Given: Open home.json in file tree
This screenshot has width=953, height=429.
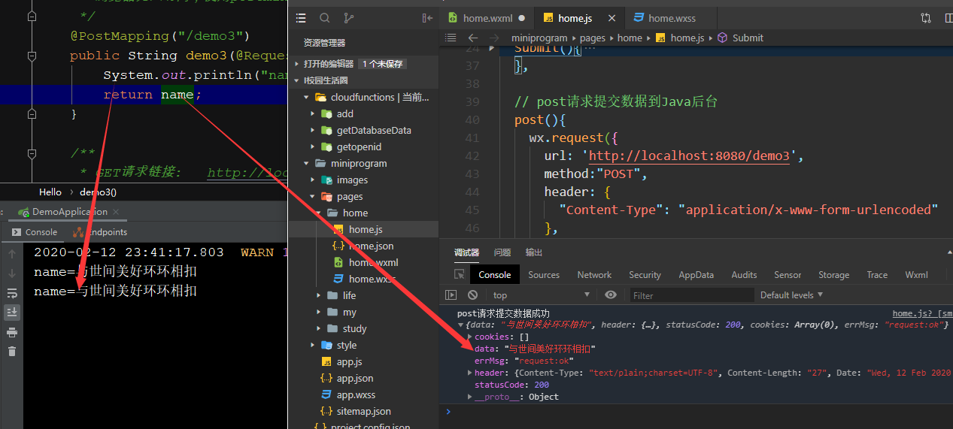Looking at the screenshot, I should pyautogui.click(x=371, y=246).
